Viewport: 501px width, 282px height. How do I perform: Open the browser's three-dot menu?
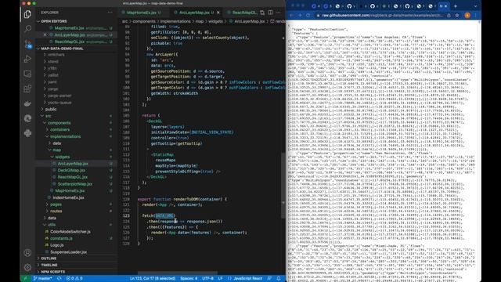(475, 16)
